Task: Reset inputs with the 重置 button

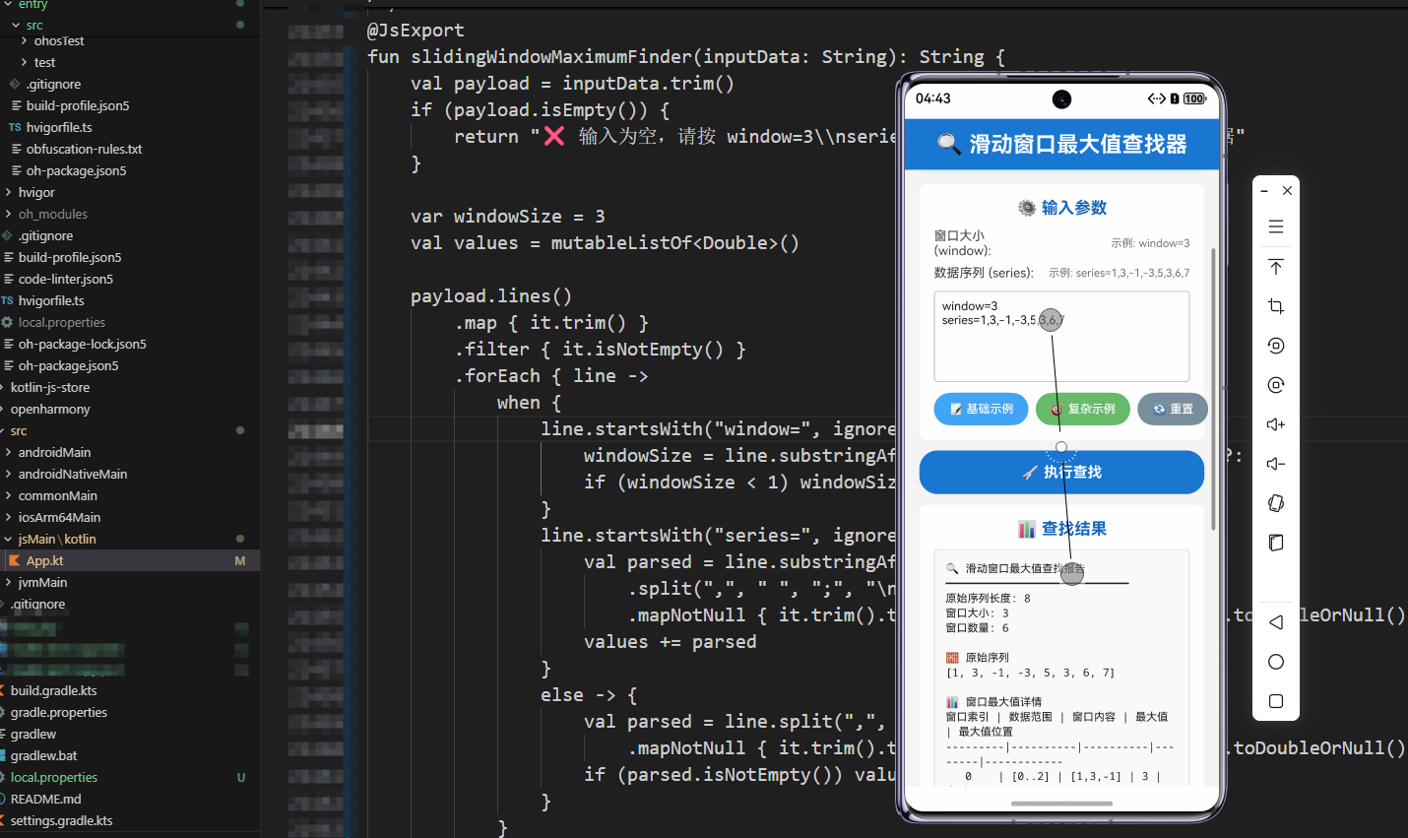Action: pos(1172,409)
